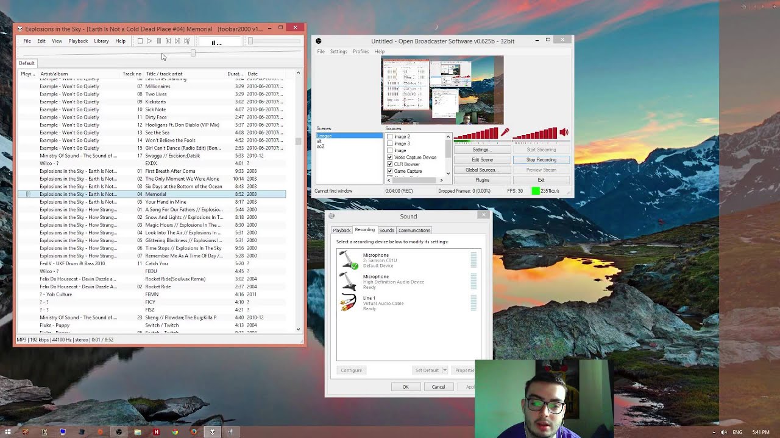Viewport: 780px width, 438px height.
Task: Click the ENG language indicator
Action: (x=737, y=432)
